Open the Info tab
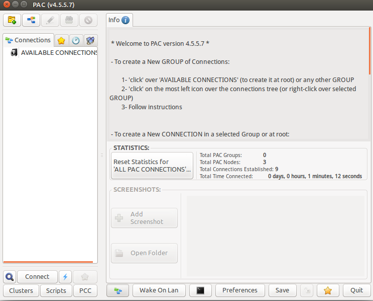This screenshot has height=301, width=373. tap(119, 20)
